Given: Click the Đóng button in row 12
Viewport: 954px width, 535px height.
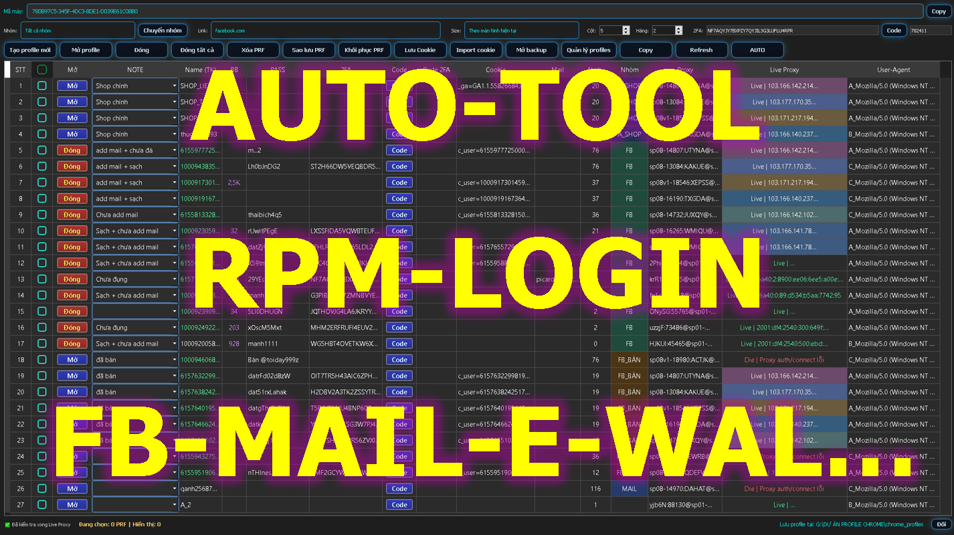Looking at the screenshot, I should 72,263.
